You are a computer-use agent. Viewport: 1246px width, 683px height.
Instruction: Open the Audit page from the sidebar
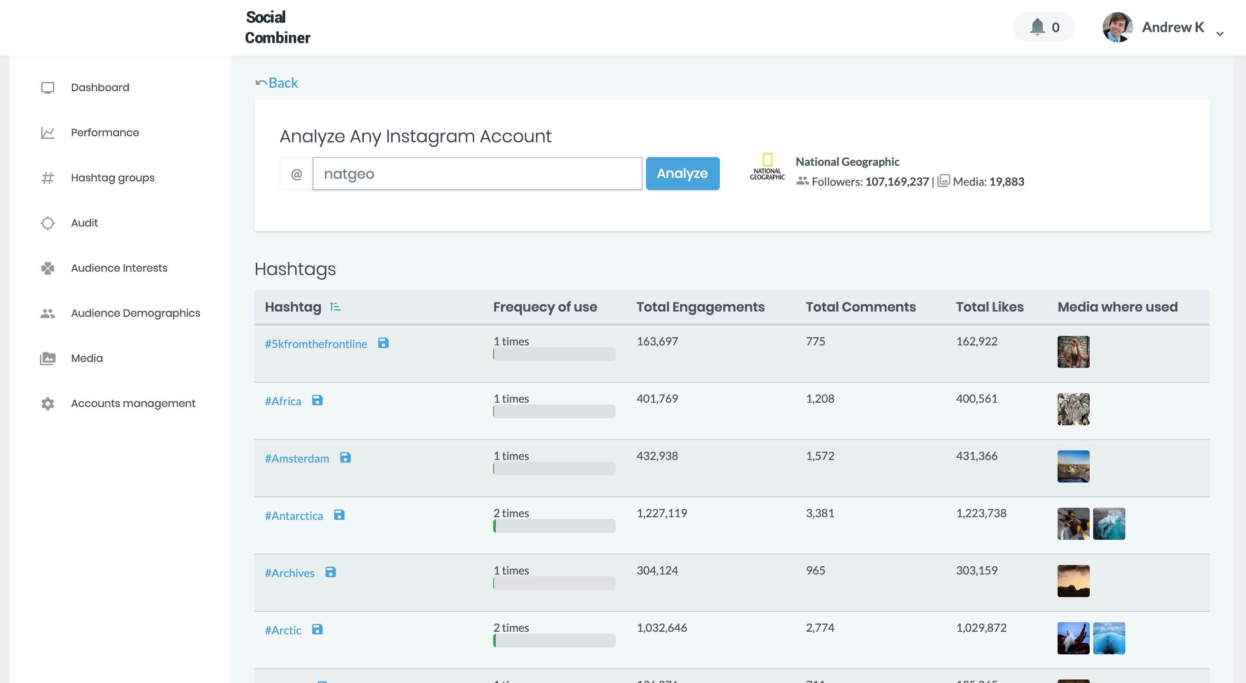84,223
